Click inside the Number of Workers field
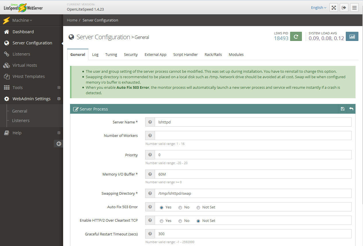The height and width of the screenshot is (246, 363). 253,135
